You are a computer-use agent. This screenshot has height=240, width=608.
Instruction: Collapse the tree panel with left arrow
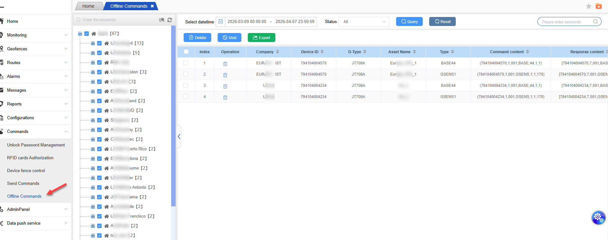179,137
